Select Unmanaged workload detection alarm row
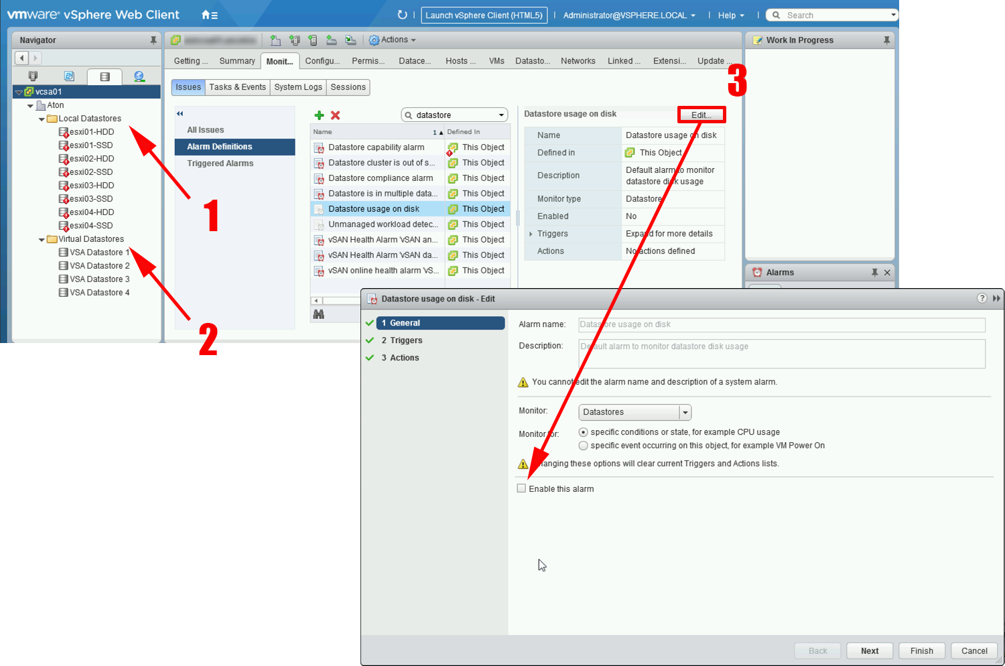Screen dimensions: 1005x666 coord(410,224)
